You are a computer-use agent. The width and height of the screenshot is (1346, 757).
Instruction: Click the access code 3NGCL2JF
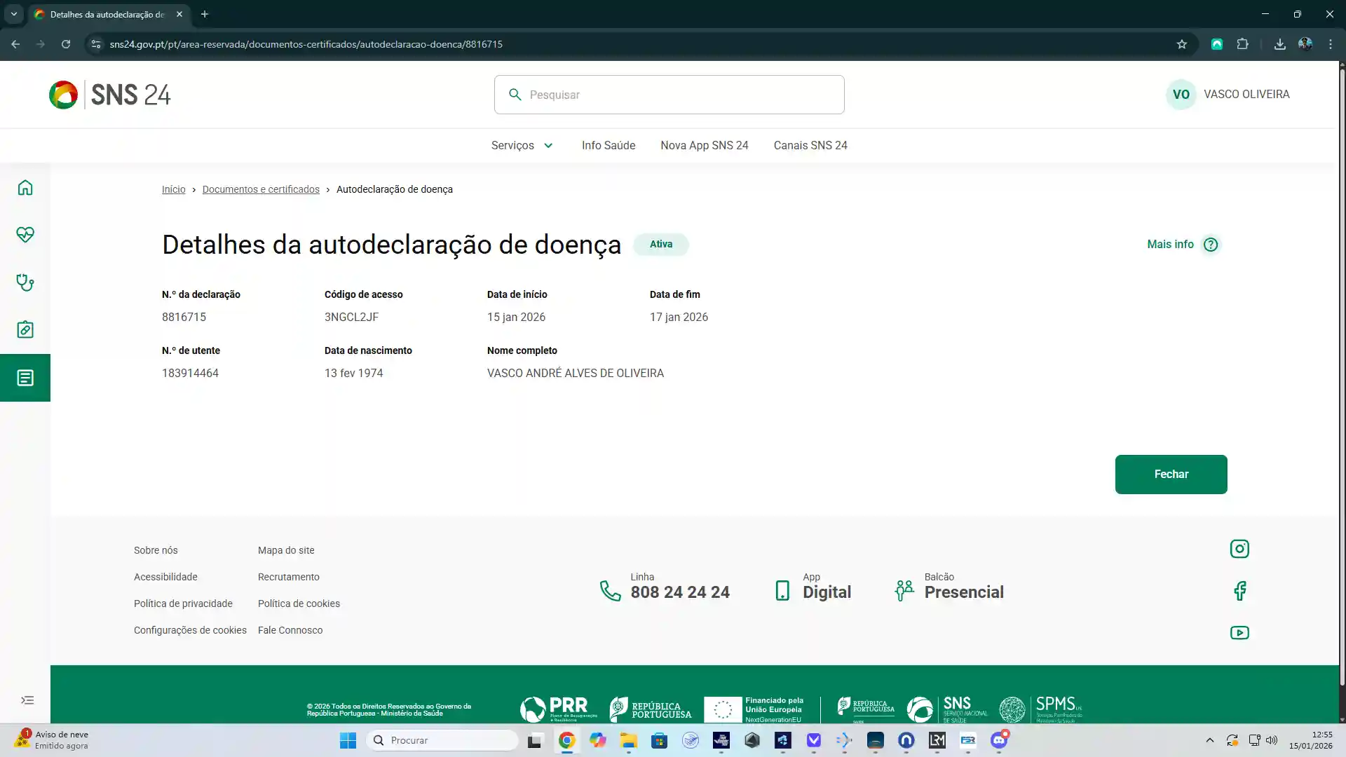351,318
